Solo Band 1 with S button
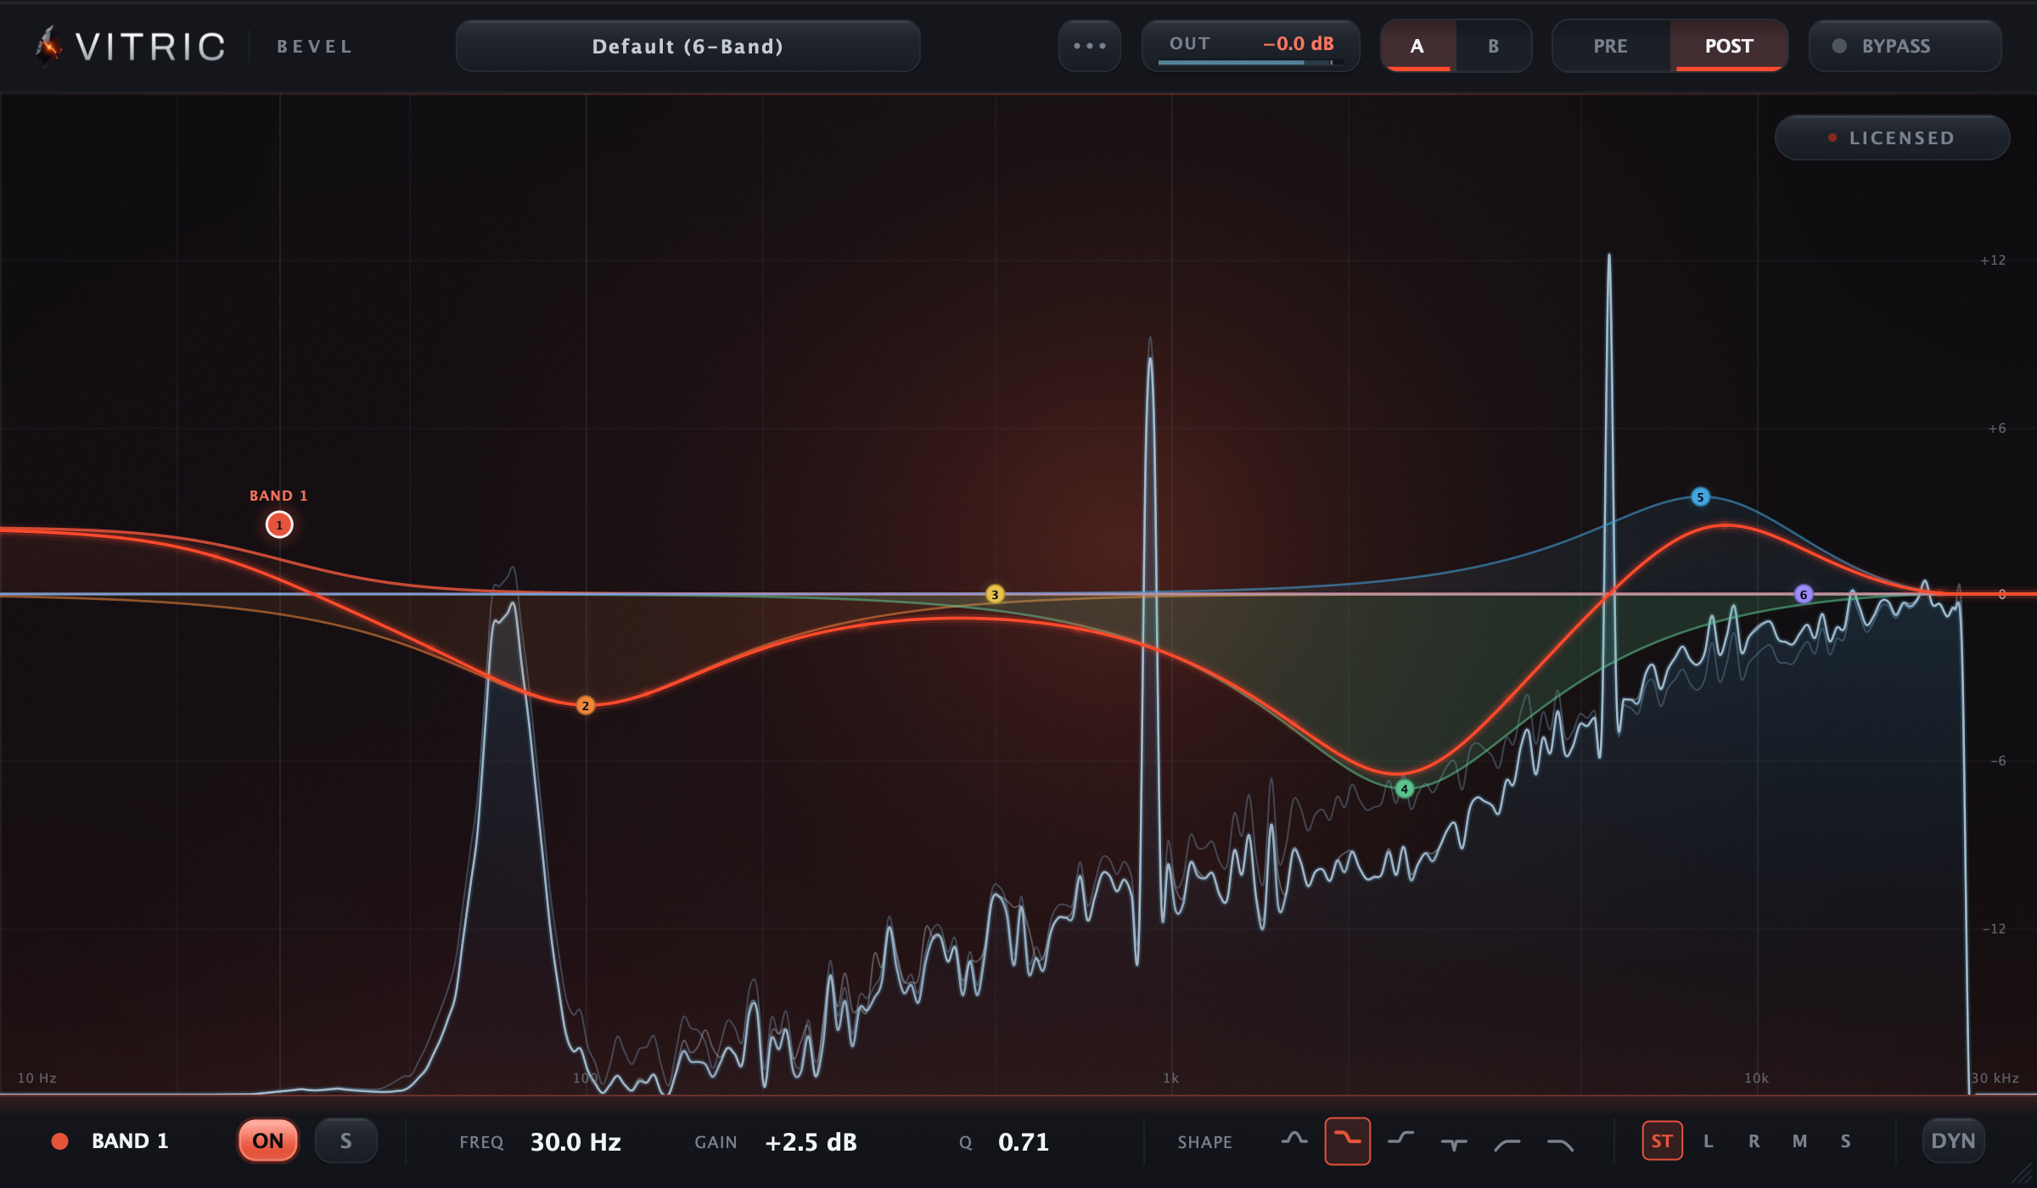This screenshot has width=2037, height=1188. point(345,1140)
